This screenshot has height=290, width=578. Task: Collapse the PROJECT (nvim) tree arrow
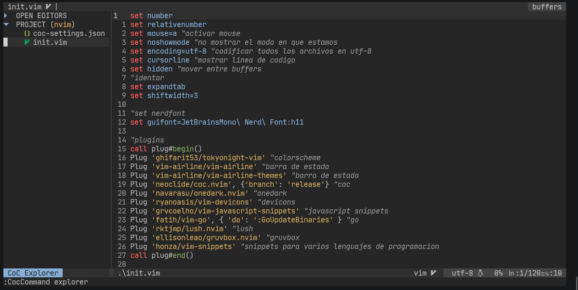6,25
